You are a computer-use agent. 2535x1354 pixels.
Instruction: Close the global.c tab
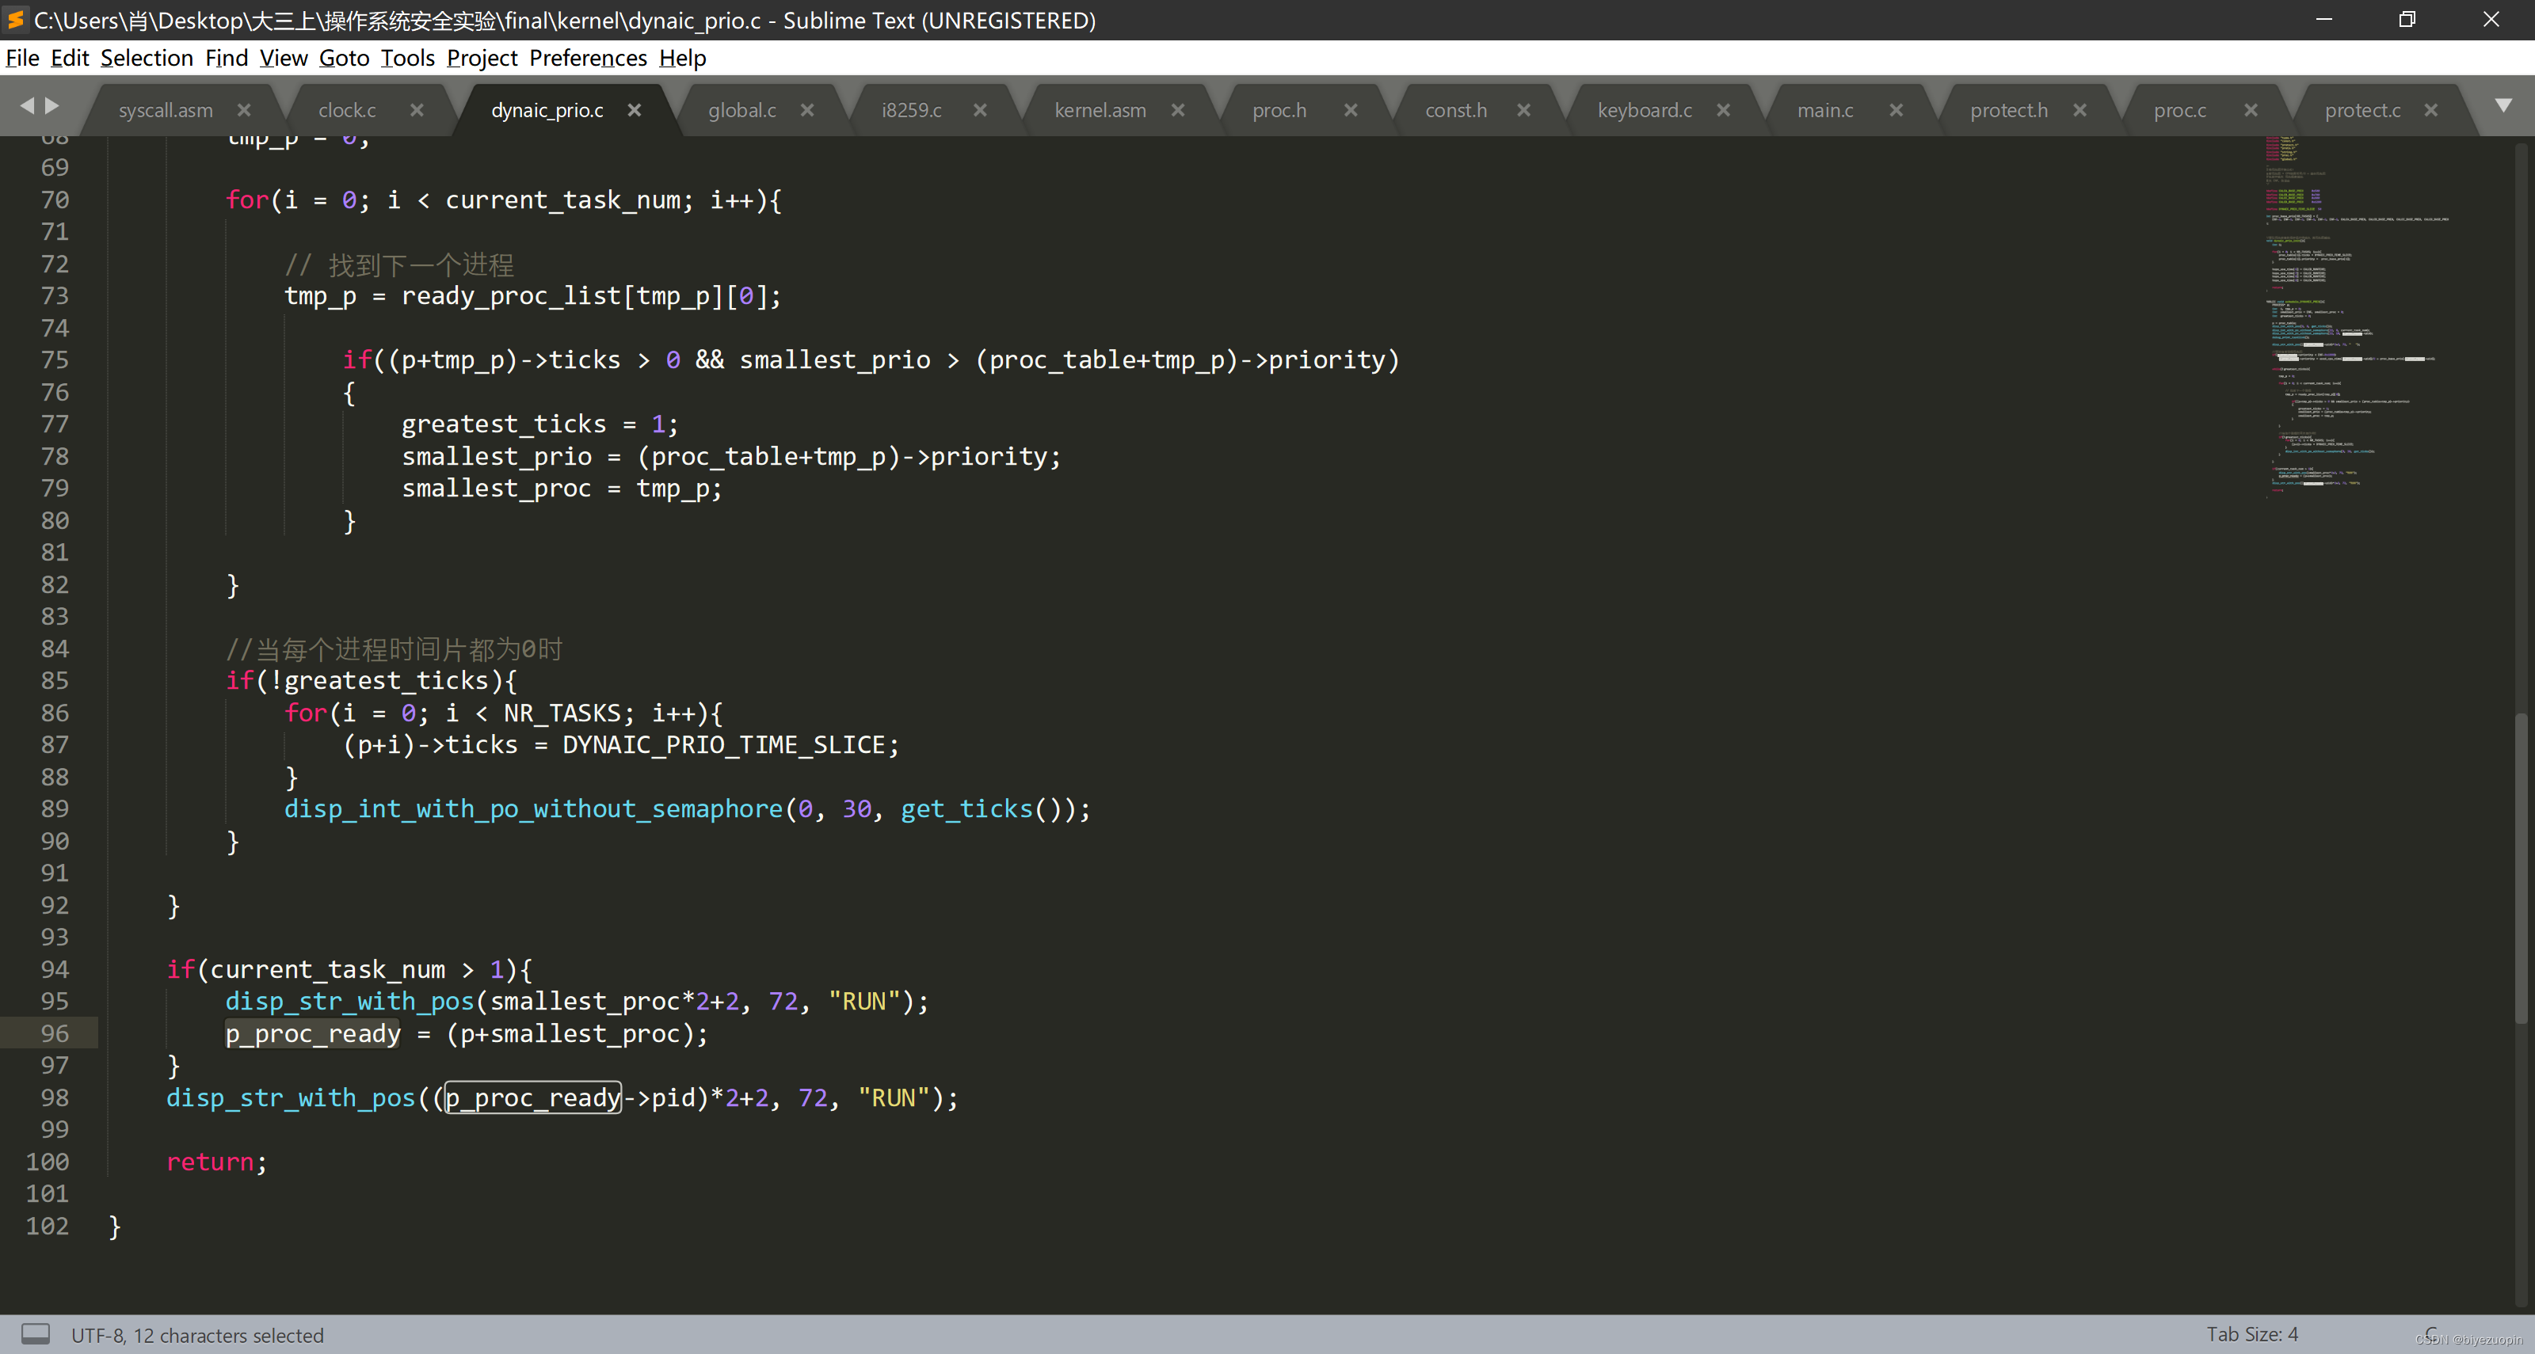tap(807, 110)
